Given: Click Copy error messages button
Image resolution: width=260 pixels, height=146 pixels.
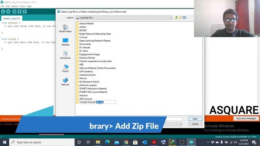Looking at the screenshot, I should [246, 118].
